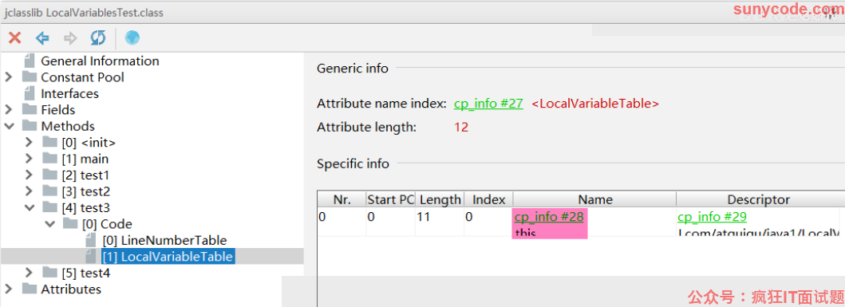Follow the cp_info #27 link

(x=488, y=104)
